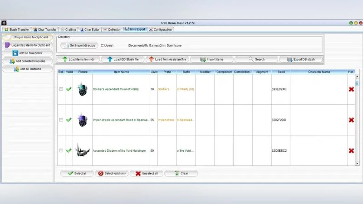Viewport: 363px width, 204px height.
Task: Click Load GD Stash file button
Action: click(123, 59)
